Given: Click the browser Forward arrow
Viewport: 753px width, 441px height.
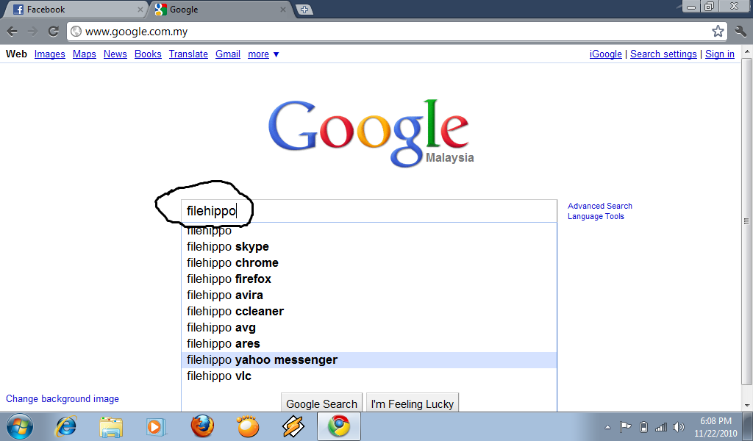Looking at the screenshot, I should [x=32, y=32].
